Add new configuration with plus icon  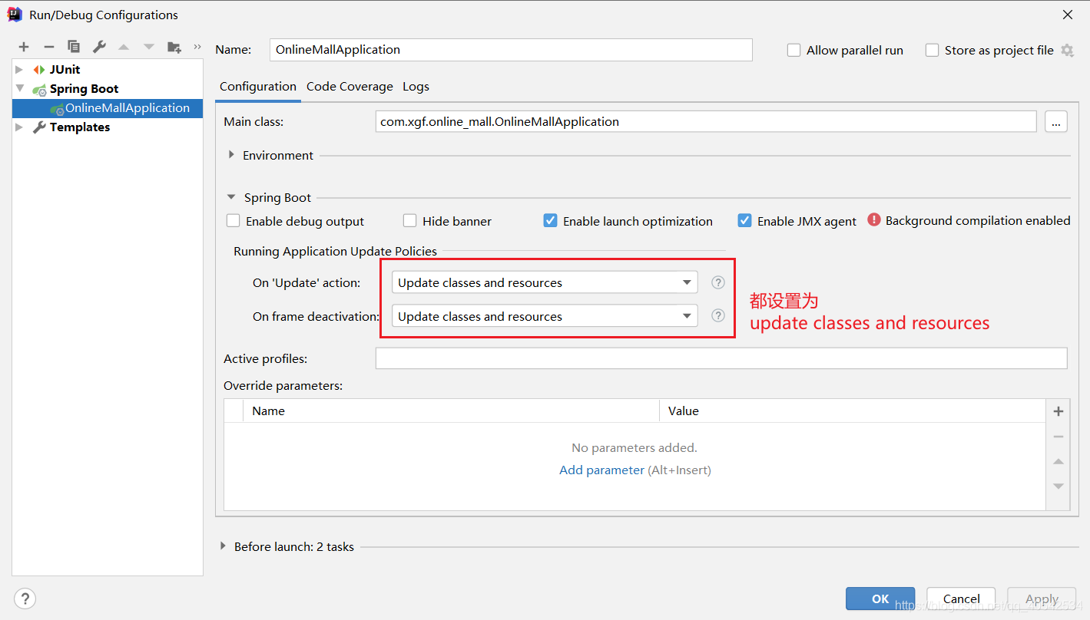tap(24, 47)
